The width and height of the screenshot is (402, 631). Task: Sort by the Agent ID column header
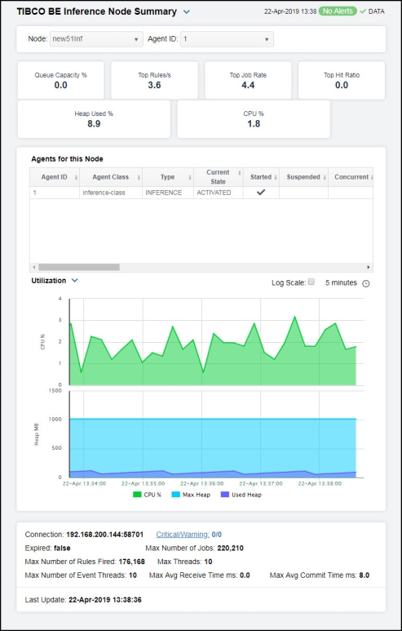[54, 177]
